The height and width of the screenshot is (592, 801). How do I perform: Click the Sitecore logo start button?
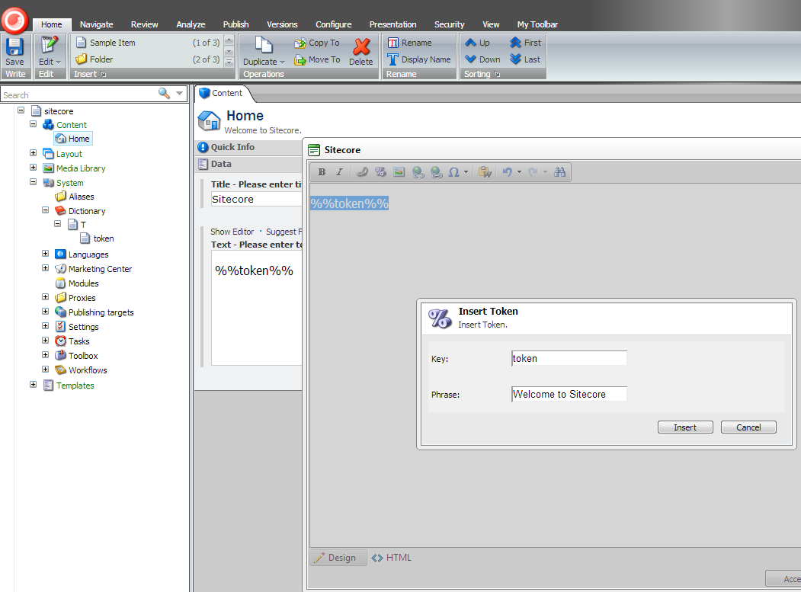15,19
